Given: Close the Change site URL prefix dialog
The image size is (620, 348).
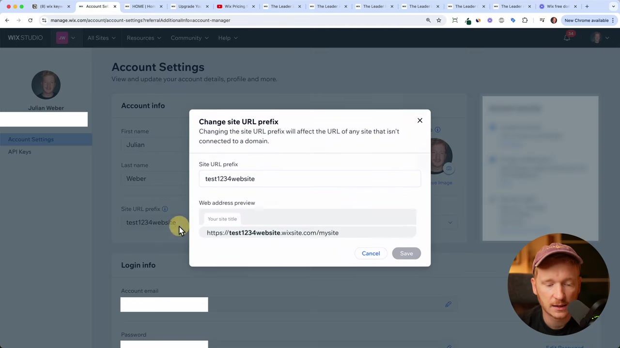Looking at the screenshot, I should click(x=420, y=120).
